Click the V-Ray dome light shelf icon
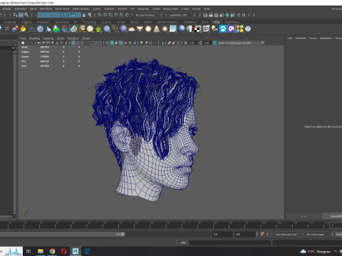 pyautogui.click(x=132, y=29)
